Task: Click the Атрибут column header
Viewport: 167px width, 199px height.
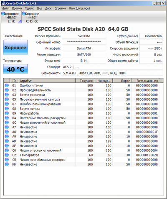Action: pos(47,81)
